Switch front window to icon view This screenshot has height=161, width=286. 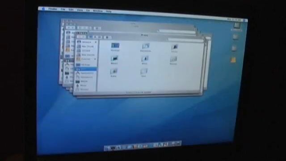[x=91, y=37]
